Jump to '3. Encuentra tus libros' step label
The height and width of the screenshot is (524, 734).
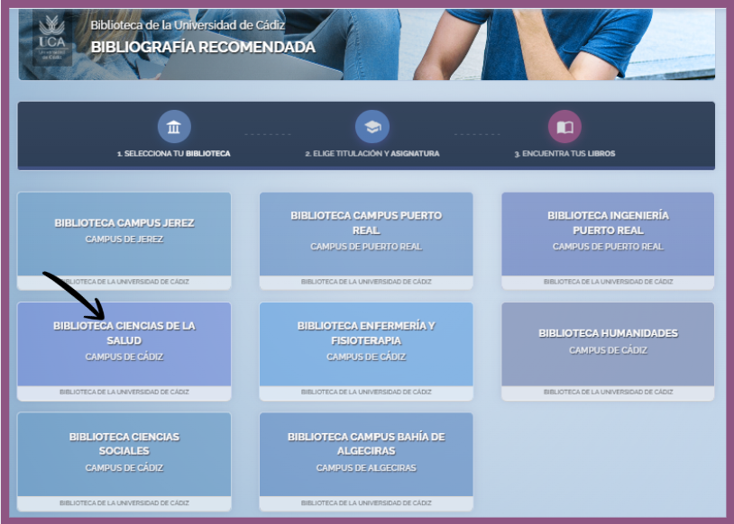pyautogui.click(x=564, y=154)
